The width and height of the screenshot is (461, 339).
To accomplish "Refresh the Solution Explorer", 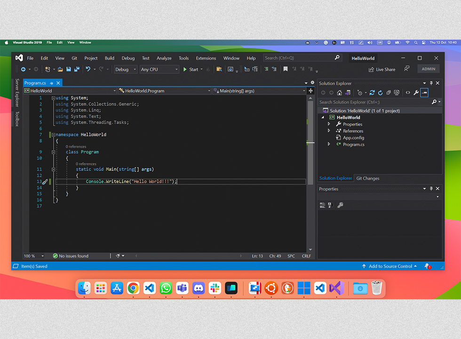I will [381, 92].
